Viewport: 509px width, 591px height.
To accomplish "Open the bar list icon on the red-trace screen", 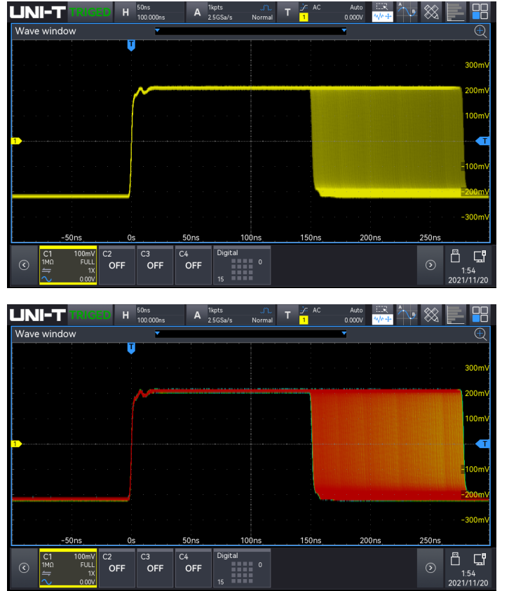I will tap(456, 314).
